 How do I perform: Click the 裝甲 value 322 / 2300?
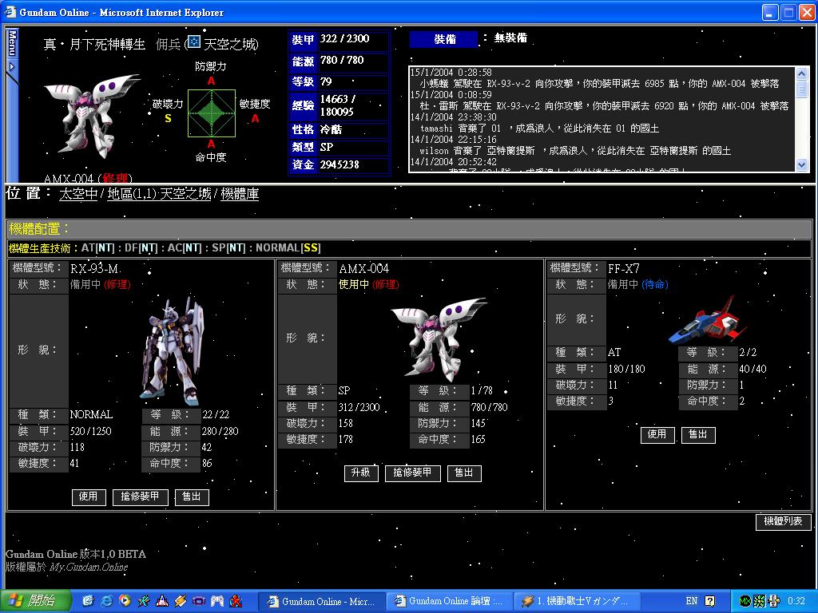(345, 38)
